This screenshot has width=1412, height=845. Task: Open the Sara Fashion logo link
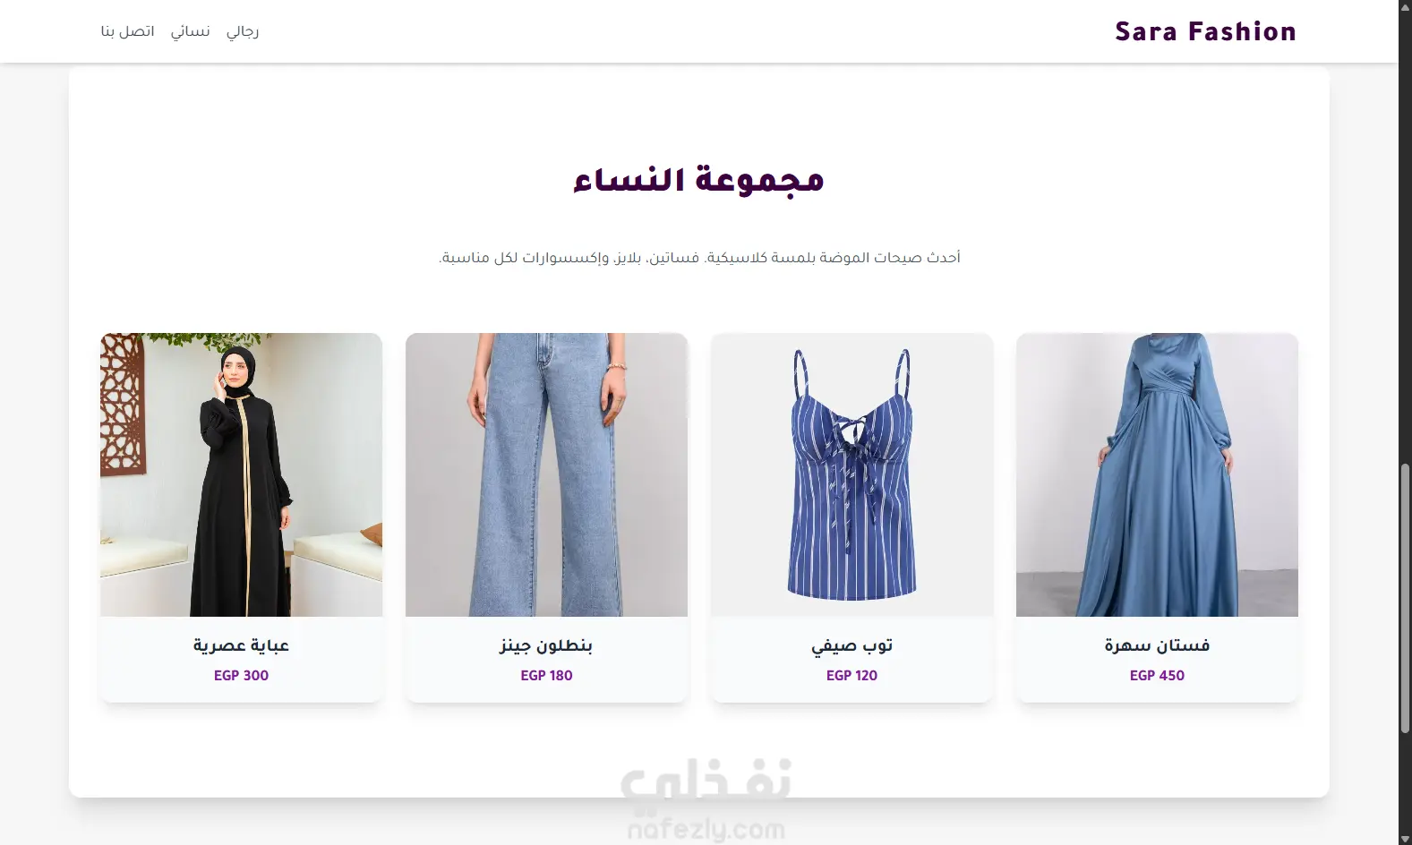(1205, 31)
